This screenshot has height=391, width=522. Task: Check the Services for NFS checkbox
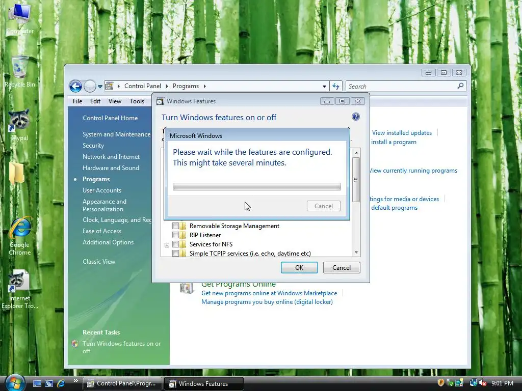pos(175,244)
